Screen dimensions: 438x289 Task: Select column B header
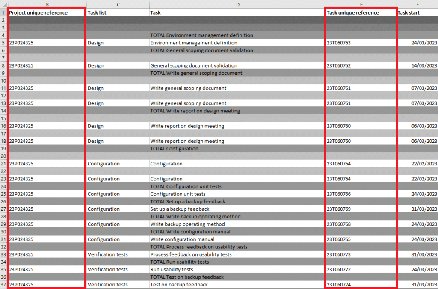(x=47, y=4)
